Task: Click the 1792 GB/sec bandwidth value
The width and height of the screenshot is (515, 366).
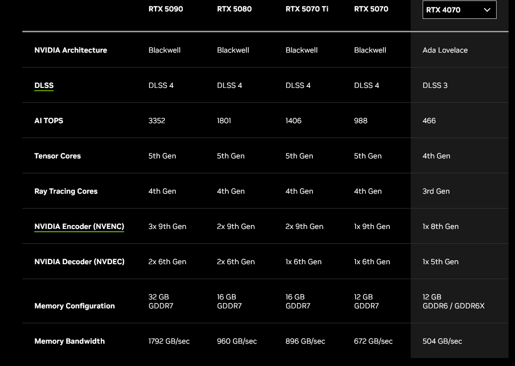Action: tap(169, 341)
